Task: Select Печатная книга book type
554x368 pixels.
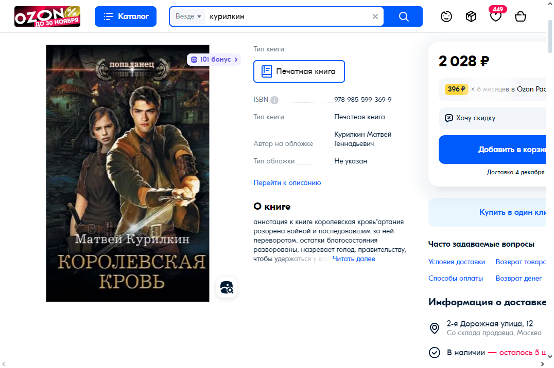Action: point(299,71)
